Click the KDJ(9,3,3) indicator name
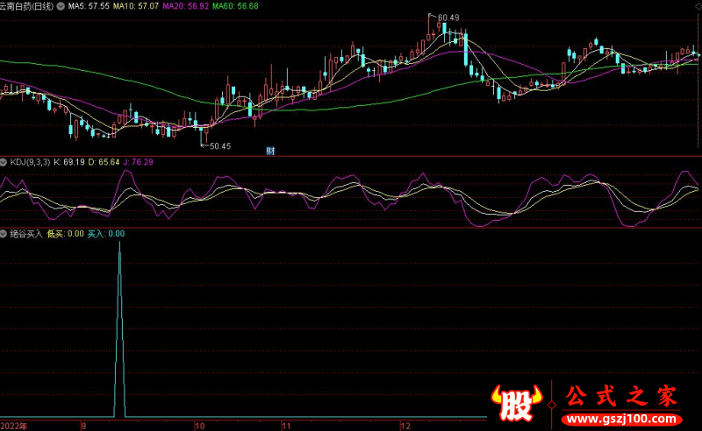 [30, 162]
